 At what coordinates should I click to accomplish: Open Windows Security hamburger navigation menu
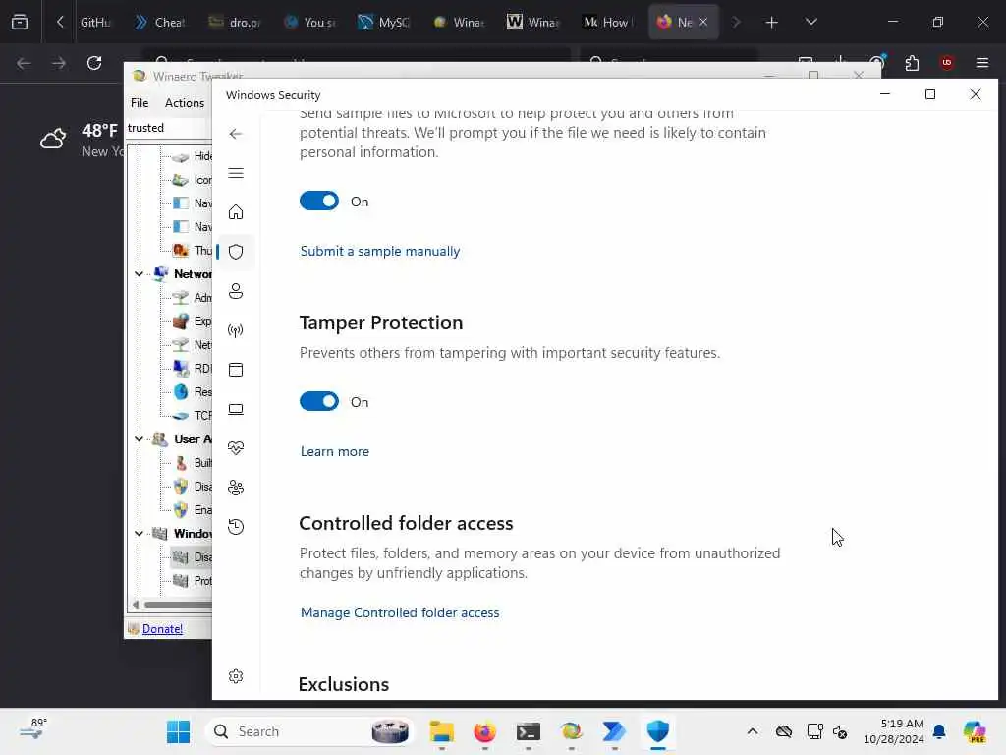coord(236,173)
